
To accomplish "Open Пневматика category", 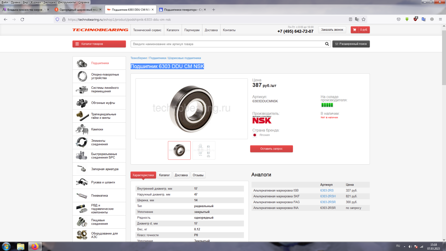I will [x=99, y=196].
